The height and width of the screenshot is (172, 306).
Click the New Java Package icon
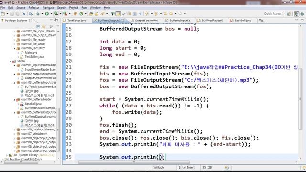76,14
